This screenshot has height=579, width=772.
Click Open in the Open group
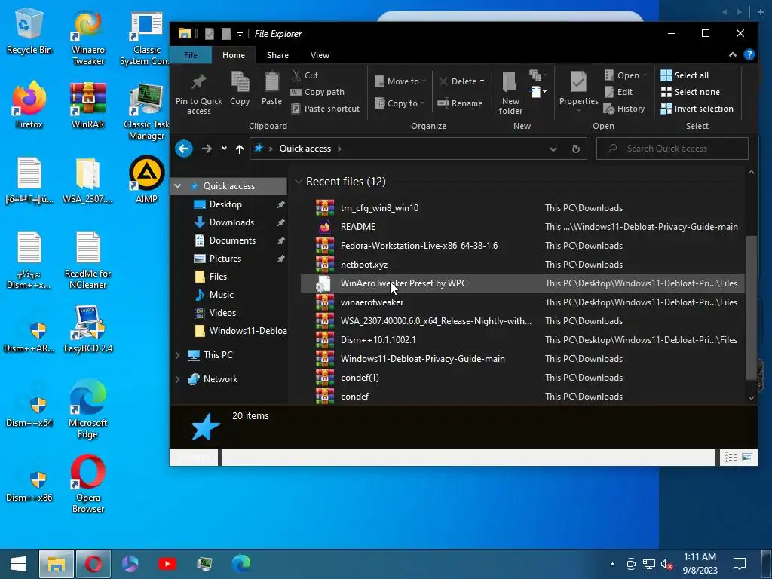click(x=625, y=75)
